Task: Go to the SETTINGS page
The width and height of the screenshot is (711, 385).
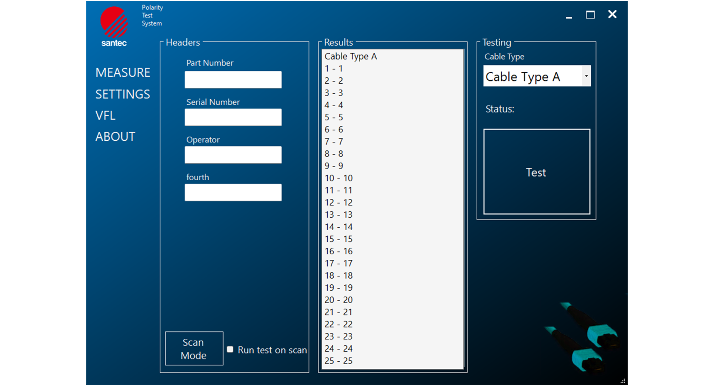Action: 123,94
